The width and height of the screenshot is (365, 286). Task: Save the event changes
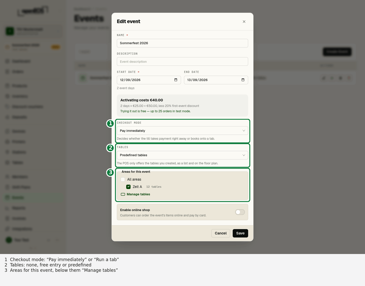(240, 233)
